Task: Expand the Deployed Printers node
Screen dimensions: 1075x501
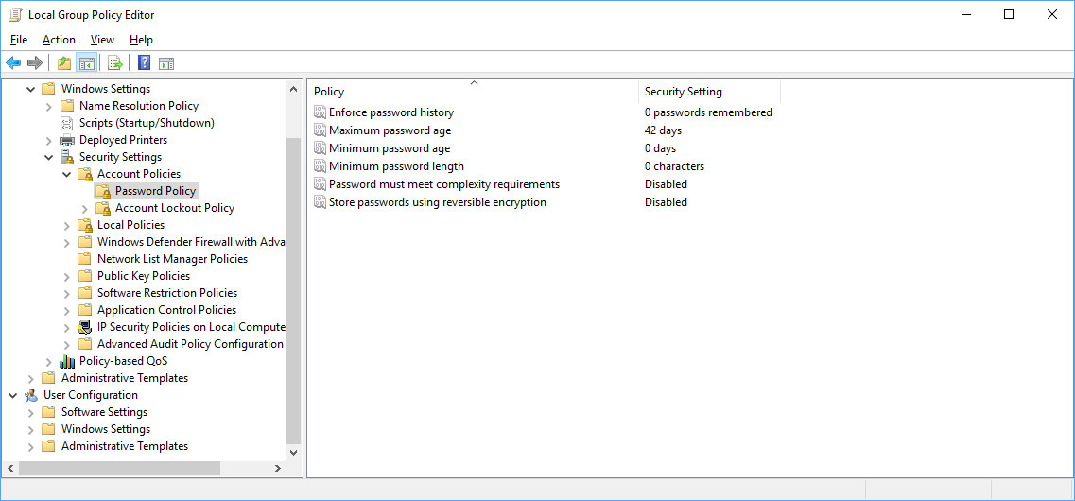Action: tap(48, 140)
